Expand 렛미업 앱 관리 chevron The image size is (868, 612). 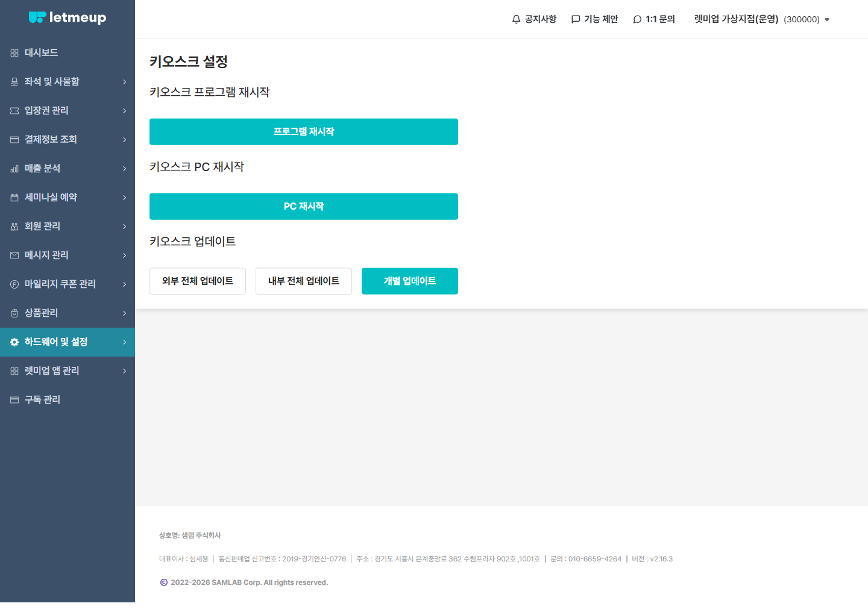click(x=125, y=371)
